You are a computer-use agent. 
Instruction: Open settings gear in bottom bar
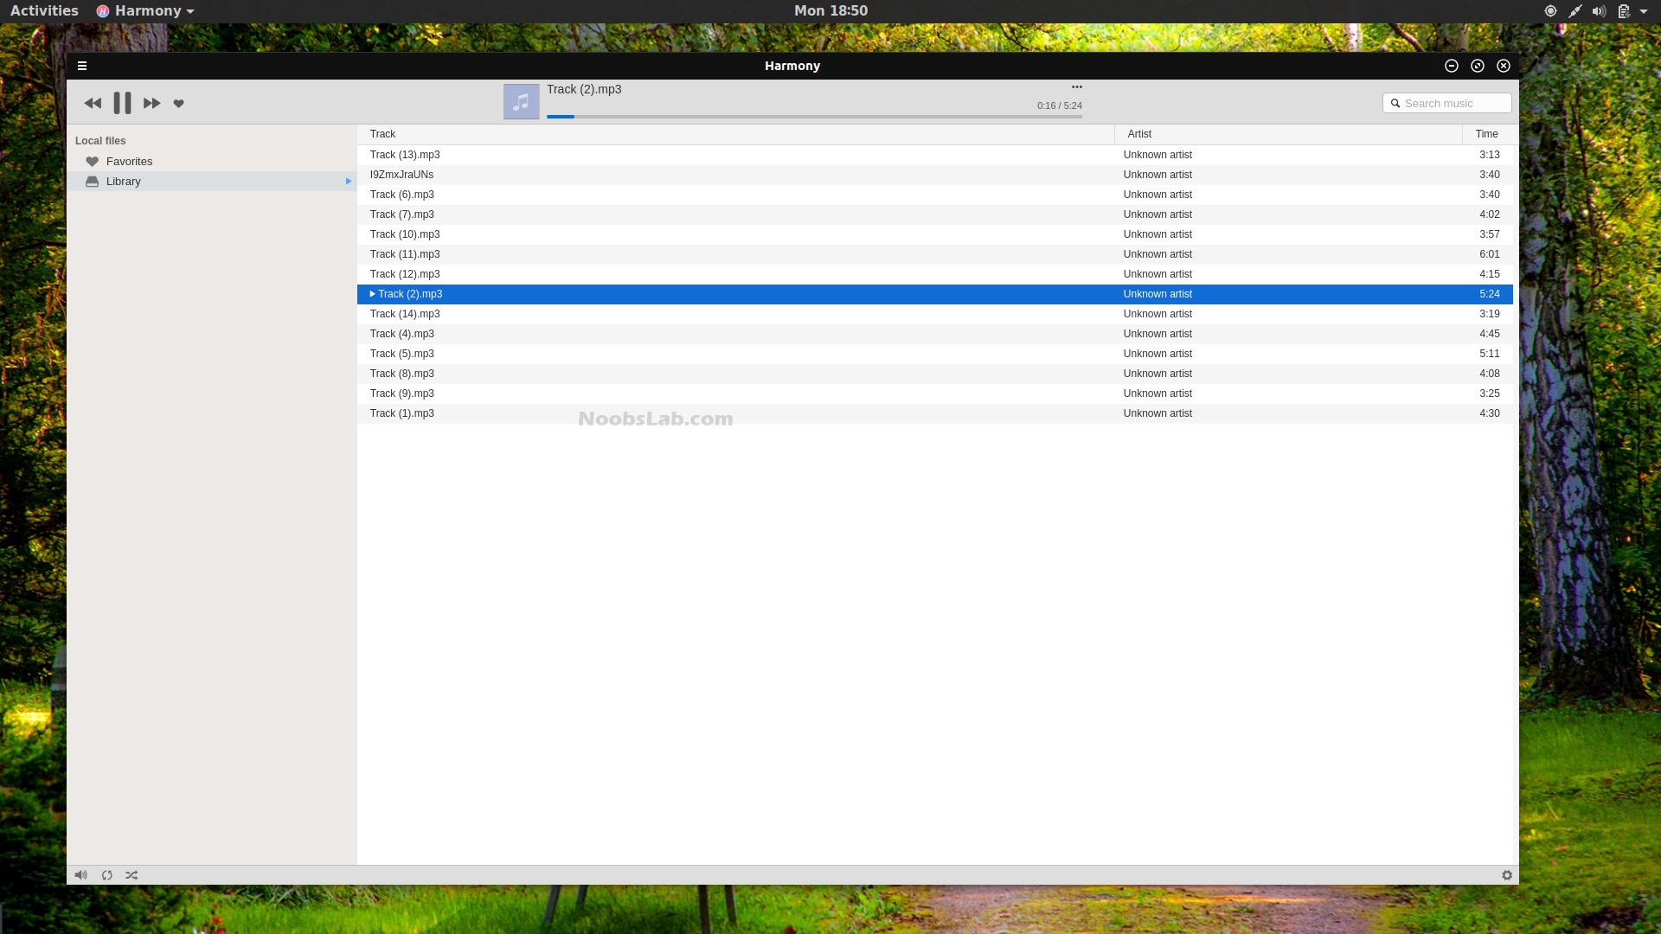(1507, 875)
